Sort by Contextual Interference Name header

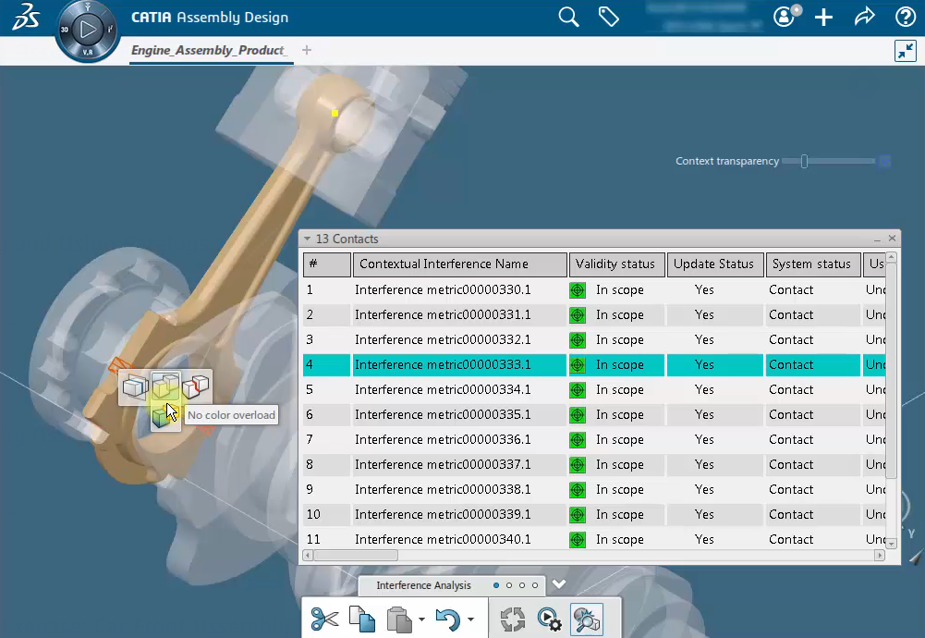[x=460, y=264]
